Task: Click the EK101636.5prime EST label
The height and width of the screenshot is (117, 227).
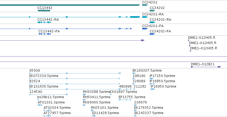Action: click(x=44, y=86)
